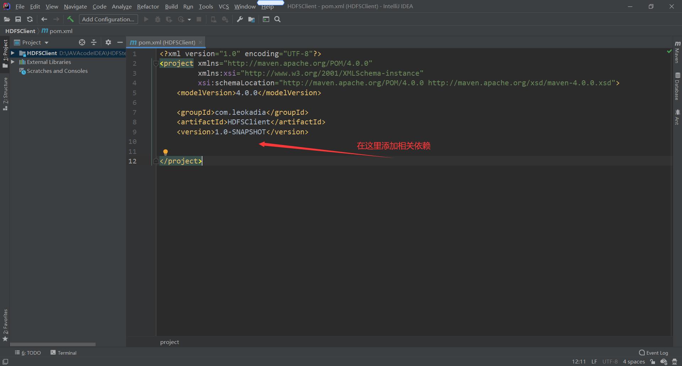Hide Project panel with minus icon
Screen dimensions: 682x366
point(120,42)
